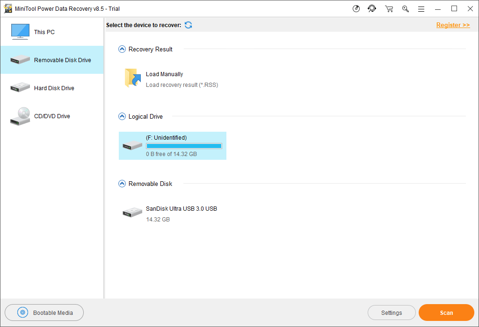Click the Hard Disk Drive sidebar icon
This screenshot has width=479, height=327.
point(20,88)
